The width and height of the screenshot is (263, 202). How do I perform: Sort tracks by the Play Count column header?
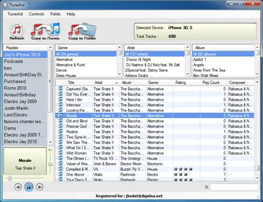pos(214,82)
